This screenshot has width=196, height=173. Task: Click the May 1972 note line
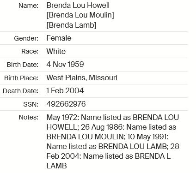pos(113,118)
